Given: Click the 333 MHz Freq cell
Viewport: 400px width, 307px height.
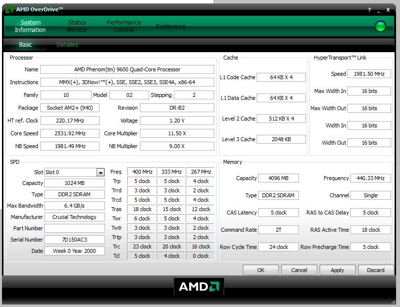Looking at the screenshot, I should (x=171, y=172).
